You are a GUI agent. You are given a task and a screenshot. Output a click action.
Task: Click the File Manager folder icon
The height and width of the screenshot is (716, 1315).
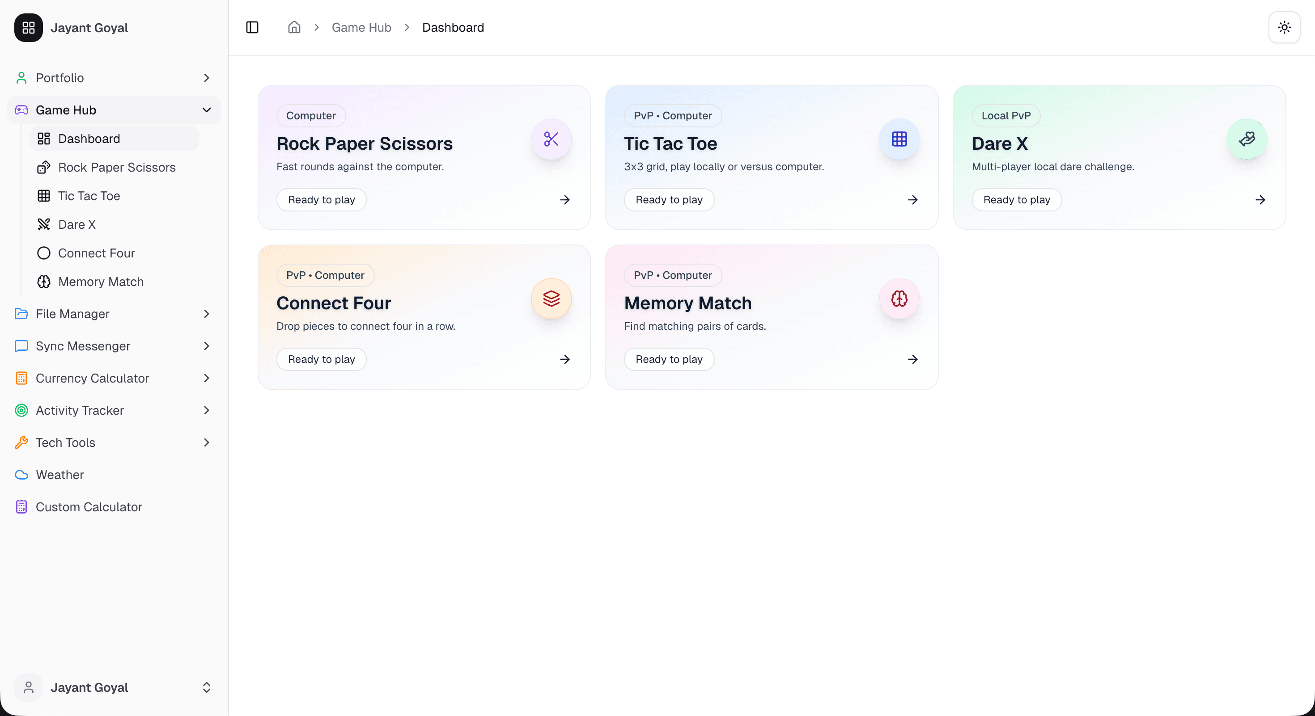pyautogui.click(x=21, y=314)
